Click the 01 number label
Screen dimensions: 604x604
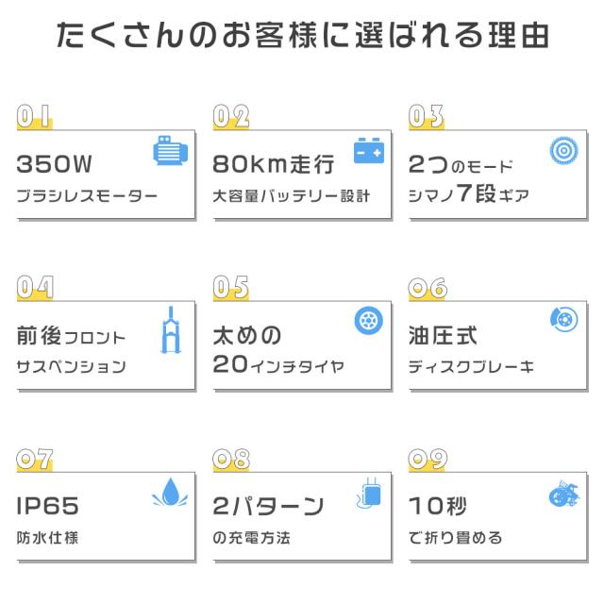click(35, 117)
